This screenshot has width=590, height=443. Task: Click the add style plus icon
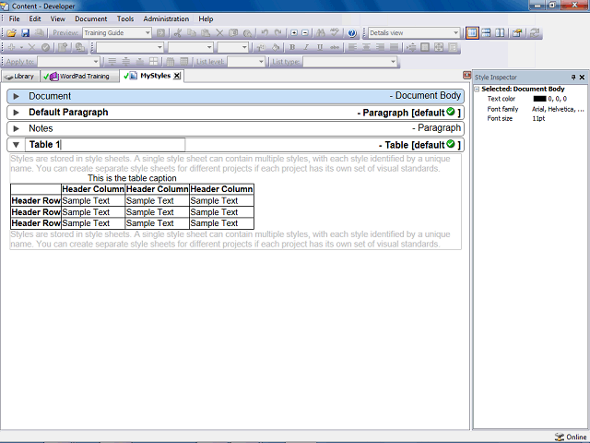(x=12, y=47)
